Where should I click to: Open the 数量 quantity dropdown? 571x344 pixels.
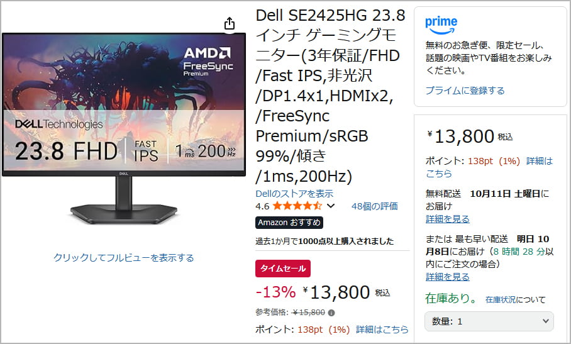pos(489,321)
